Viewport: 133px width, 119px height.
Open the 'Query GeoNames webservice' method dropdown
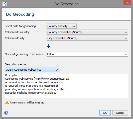32,70
